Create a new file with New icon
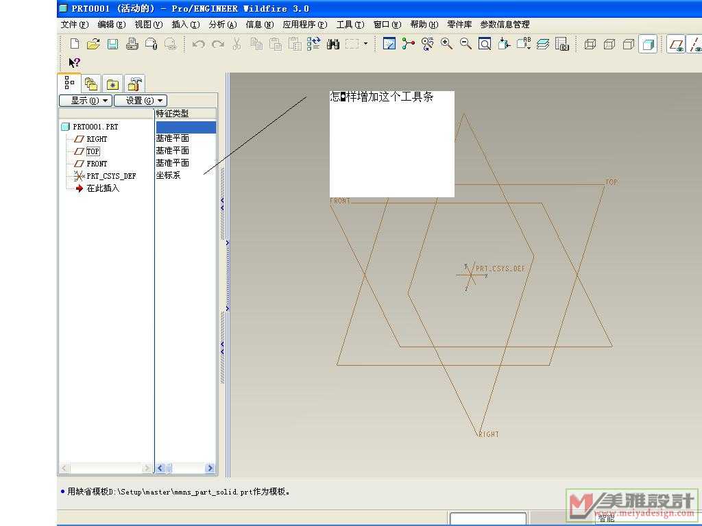The image size is (702, 526). pos(75,44)
